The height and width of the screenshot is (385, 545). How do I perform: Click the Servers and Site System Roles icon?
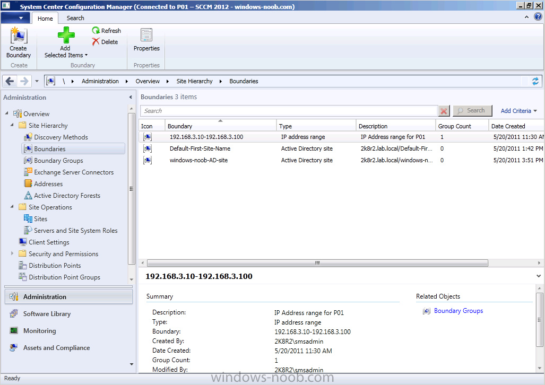28,230
